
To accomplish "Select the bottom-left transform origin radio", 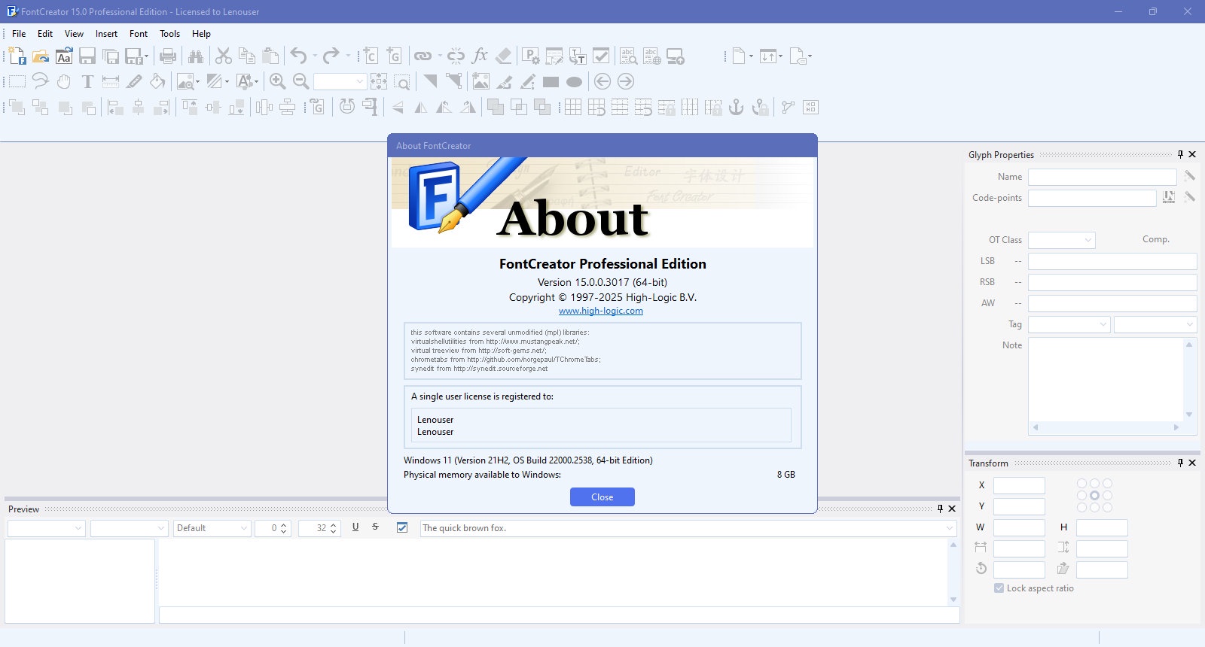I will pos(1082,508).
